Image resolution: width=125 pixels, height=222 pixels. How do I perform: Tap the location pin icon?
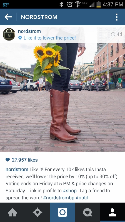pos(20,38)
